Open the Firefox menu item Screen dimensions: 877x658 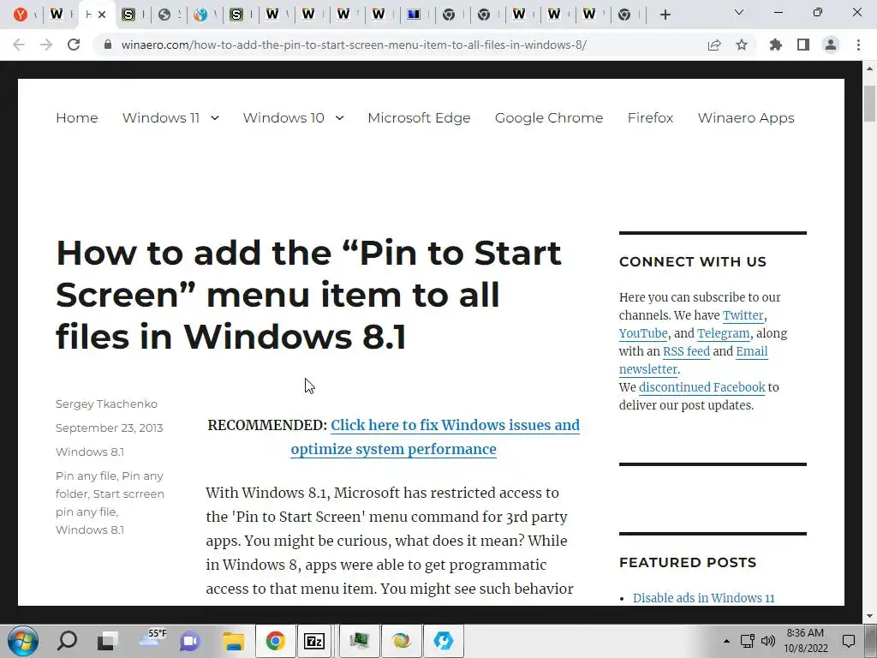coord(651,118)
